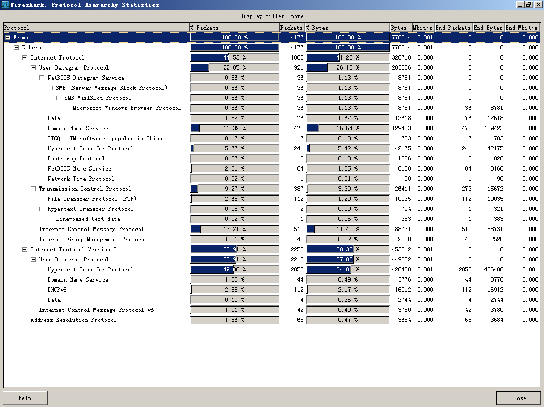The height and width of the screenshot is (408, 544).
Task: Click the 1.56 % ARP packets bar
Action: pyautogui.click(x=234, y=320)
